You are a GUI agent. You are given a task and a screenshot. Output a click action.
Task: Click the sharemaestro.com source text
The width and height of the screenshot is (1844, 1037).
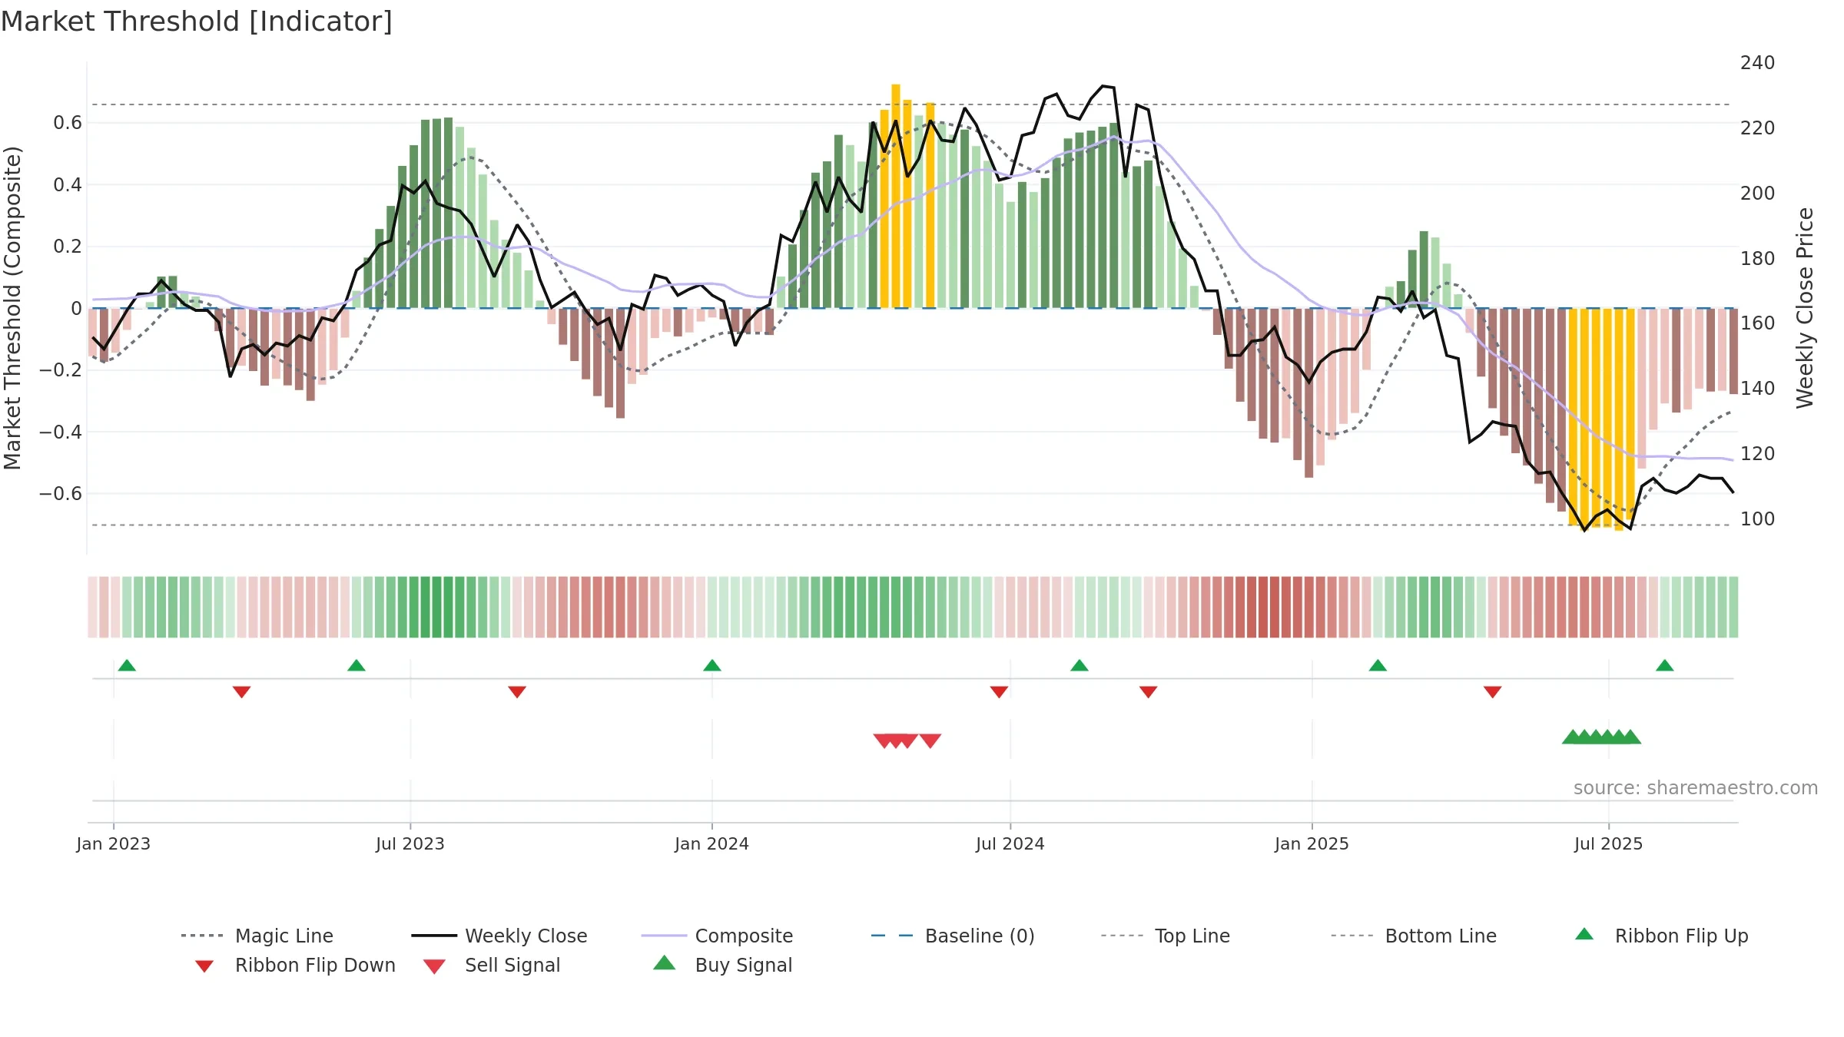[1696, 788]
